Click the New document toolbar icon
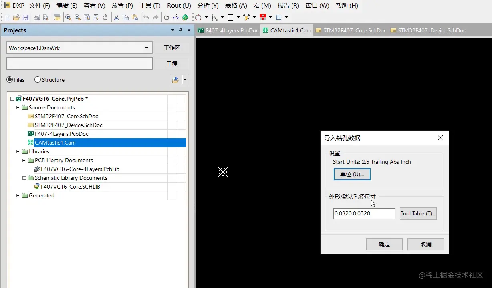 pyautogui.click(x=7, y=18)
